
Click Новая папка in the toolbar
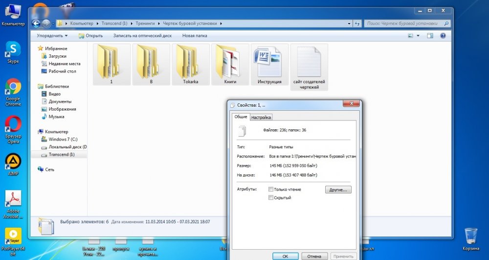pos(195,36)
